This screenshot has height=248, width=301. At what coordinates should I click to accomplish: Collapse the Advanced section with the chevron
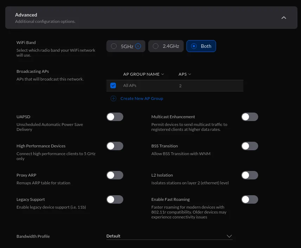point(284,18)
